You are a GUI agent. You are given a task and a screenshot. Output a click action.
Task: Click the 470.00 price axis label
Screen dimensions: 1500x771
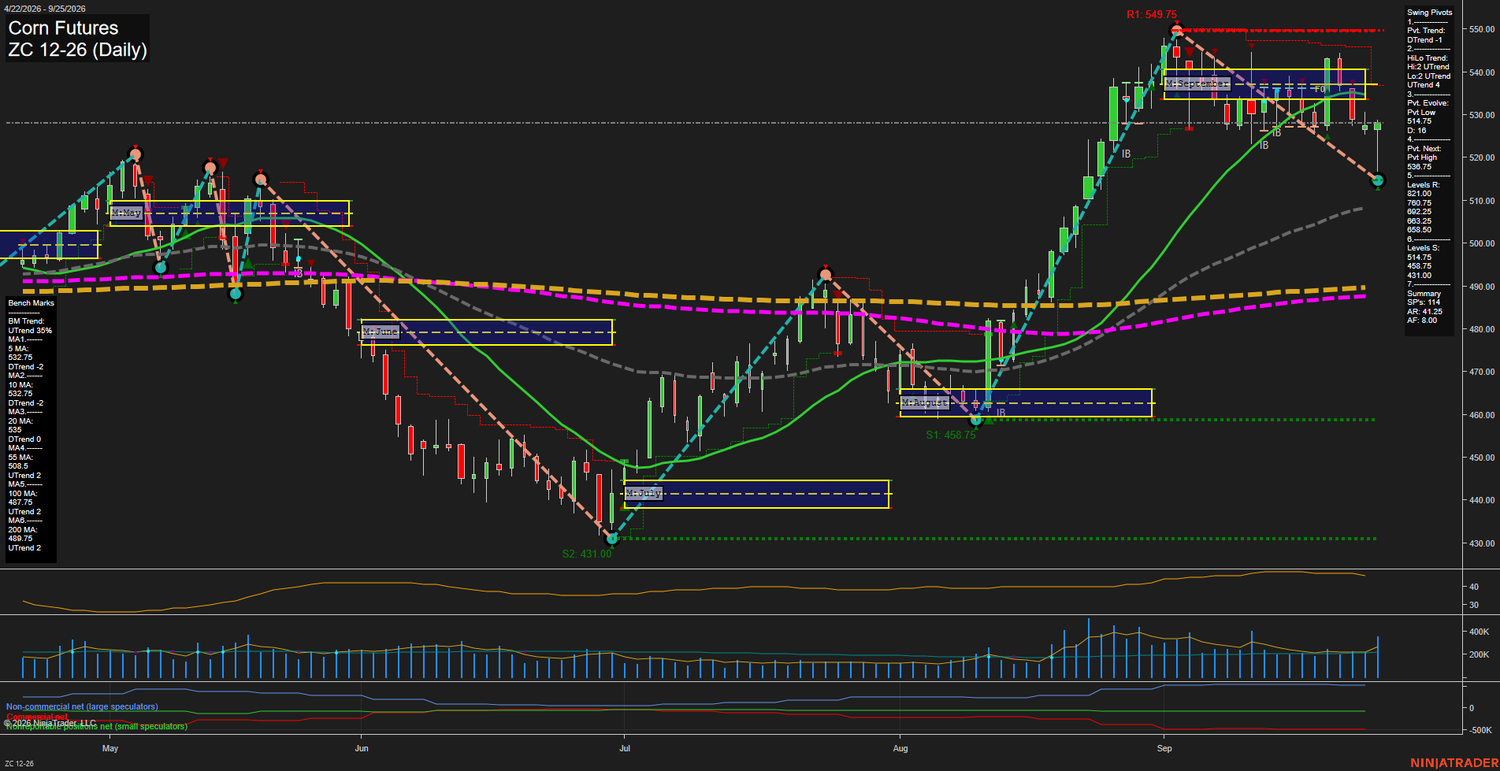tap(1482, 372)
